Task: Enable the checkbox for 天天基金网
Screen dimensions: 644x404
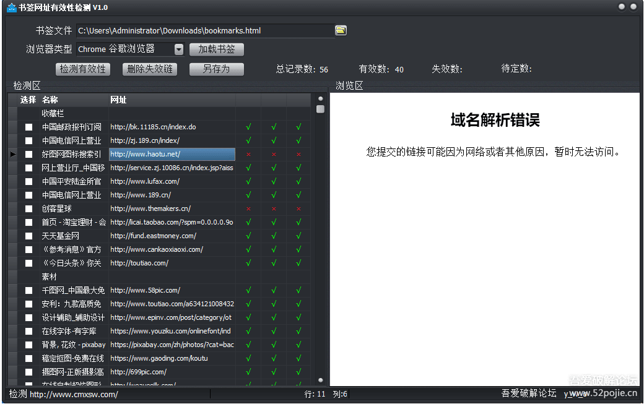Action: coord(28,236)
